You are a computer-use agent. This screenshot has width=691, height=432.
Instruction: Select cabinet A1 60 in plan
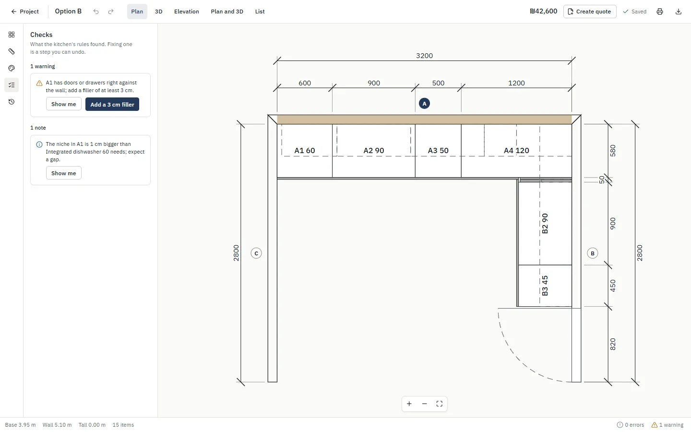click(x=305, y=151)
